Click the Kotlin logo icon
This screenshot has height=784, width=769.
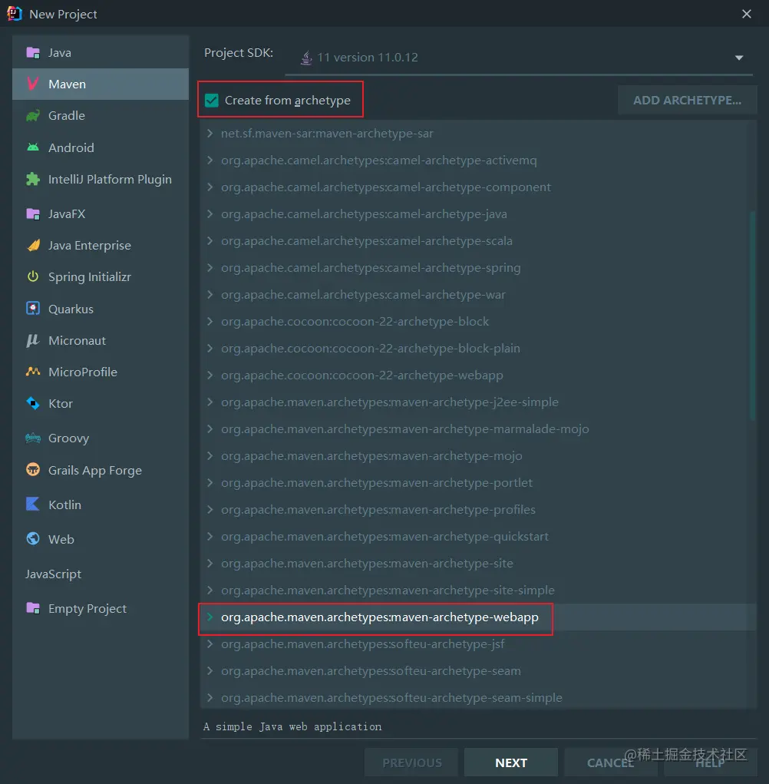[33, 504]
